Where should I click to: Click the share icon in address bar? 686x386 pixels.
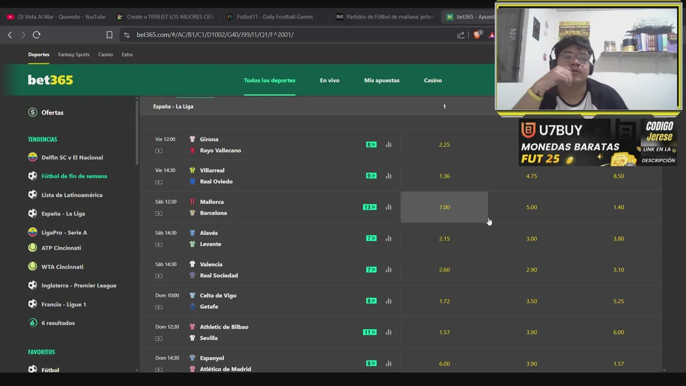coord(461,35)
